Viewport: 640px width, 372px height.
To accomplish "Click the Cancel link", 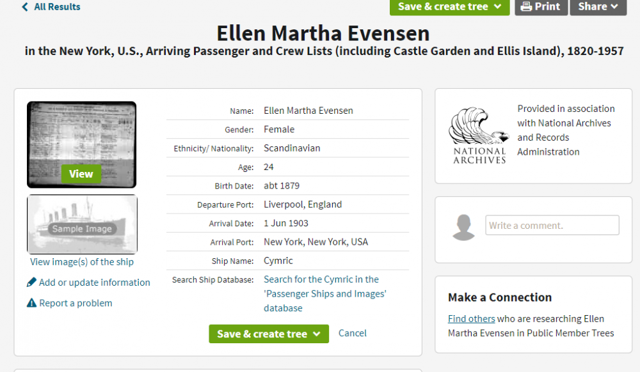I will [x=352, y=333].
